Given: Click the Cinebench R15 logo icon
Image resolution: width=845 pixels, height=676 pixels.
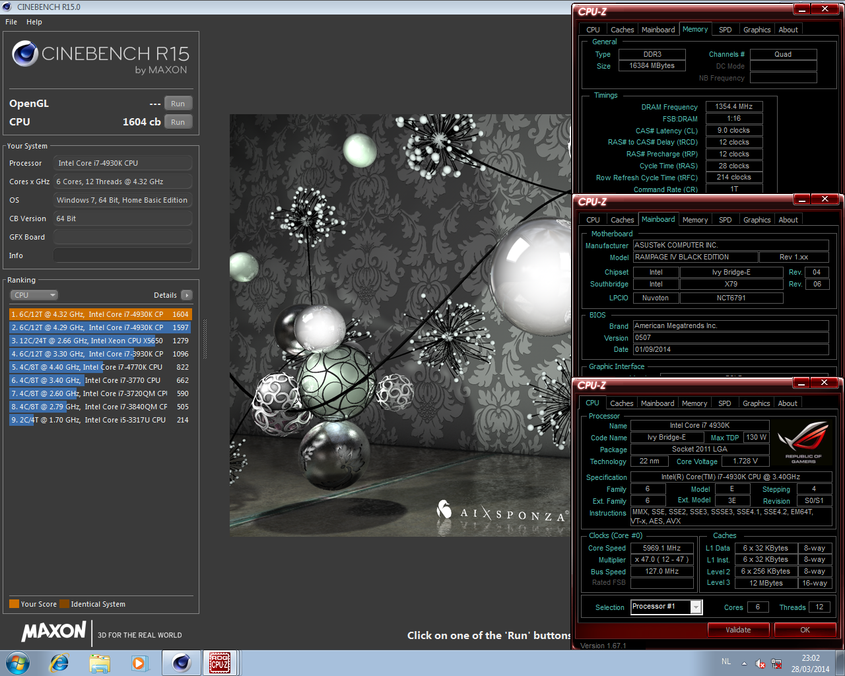Looking at the screenshot, I should pyautogui.click(x=25, y=53).
